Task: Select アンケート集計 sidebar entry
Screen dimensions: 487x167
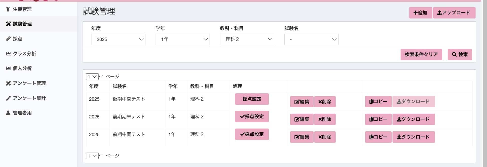Action: pyautogui.click(x=29, y=98)
